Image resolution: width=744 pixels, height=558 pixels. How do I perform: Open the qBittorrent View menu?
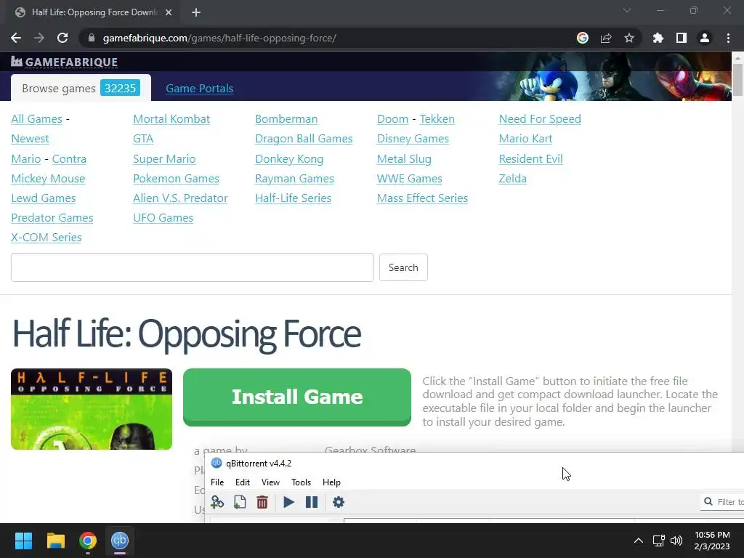click(270, 482)
